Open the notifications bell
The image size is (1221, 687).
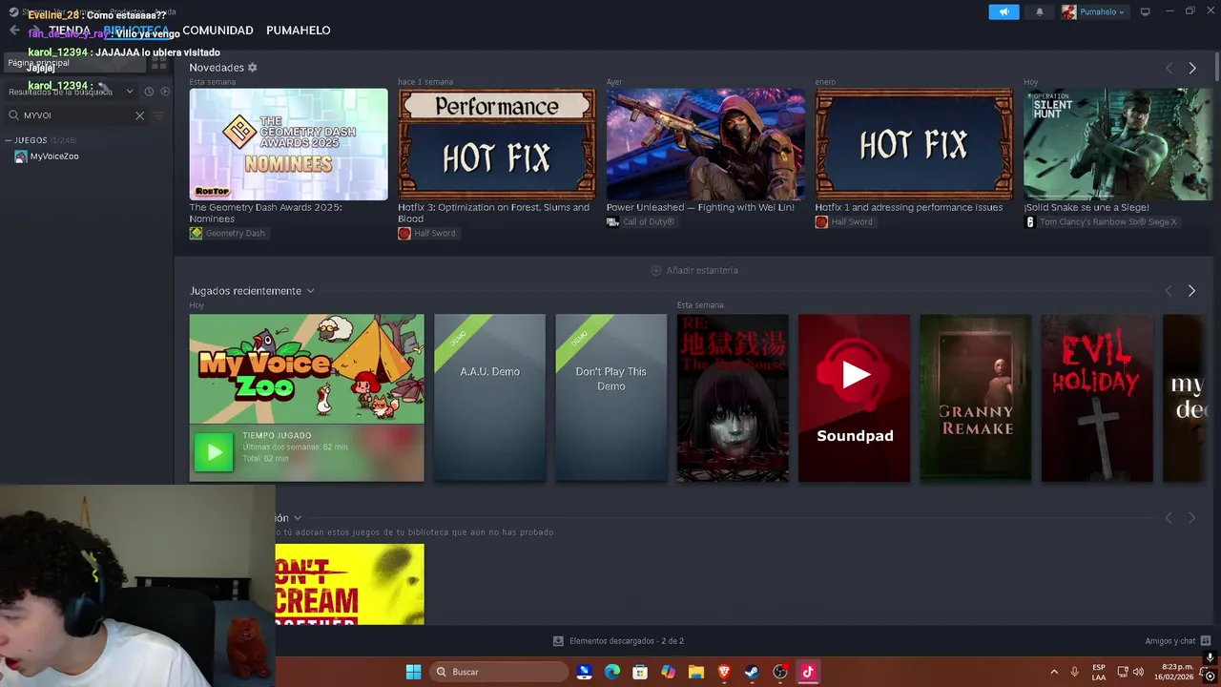tap(1040, 11)
